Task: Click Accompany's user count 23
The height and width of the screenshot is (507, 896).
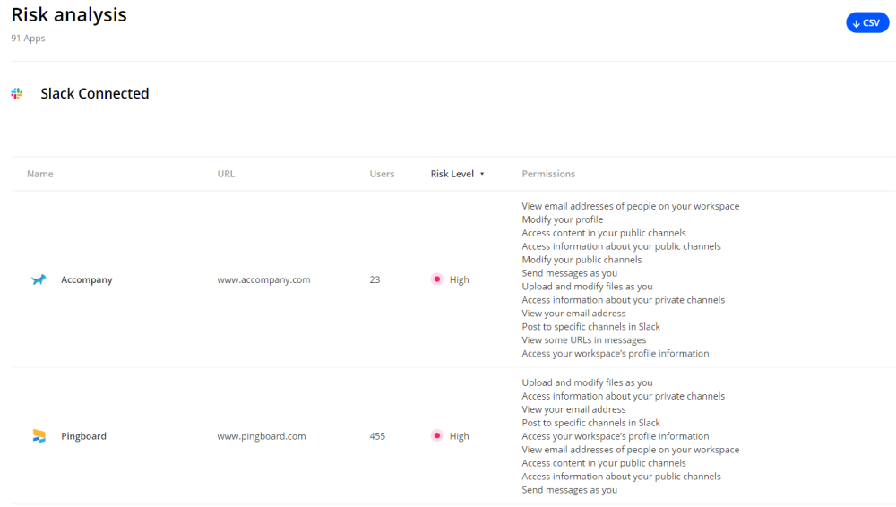Action: (x=375, y=279)
